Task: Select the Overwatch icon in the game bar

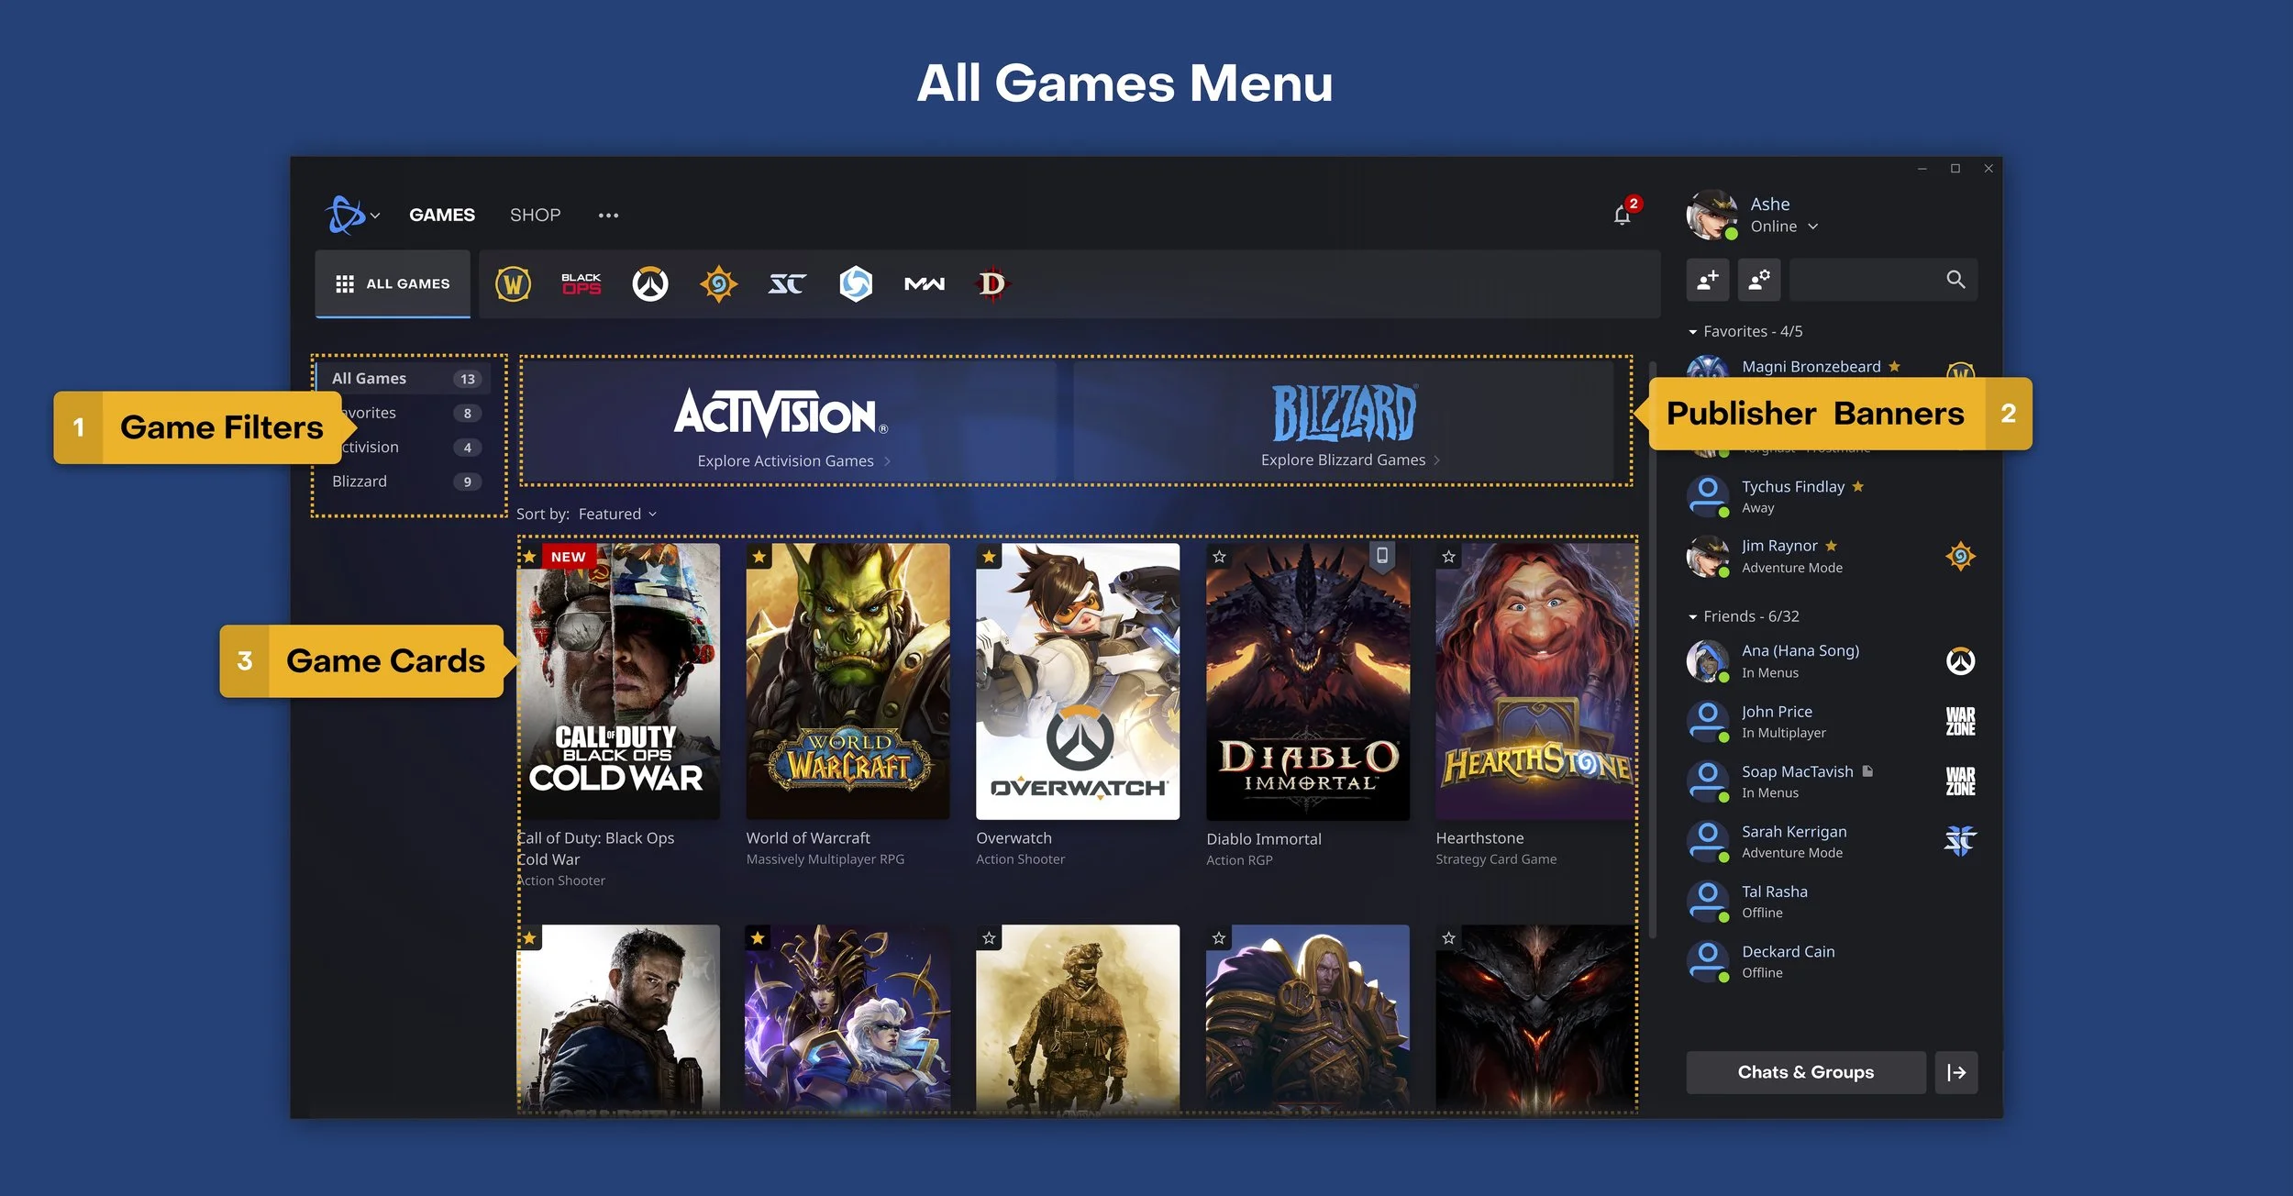Action: [x=650, y=284]
